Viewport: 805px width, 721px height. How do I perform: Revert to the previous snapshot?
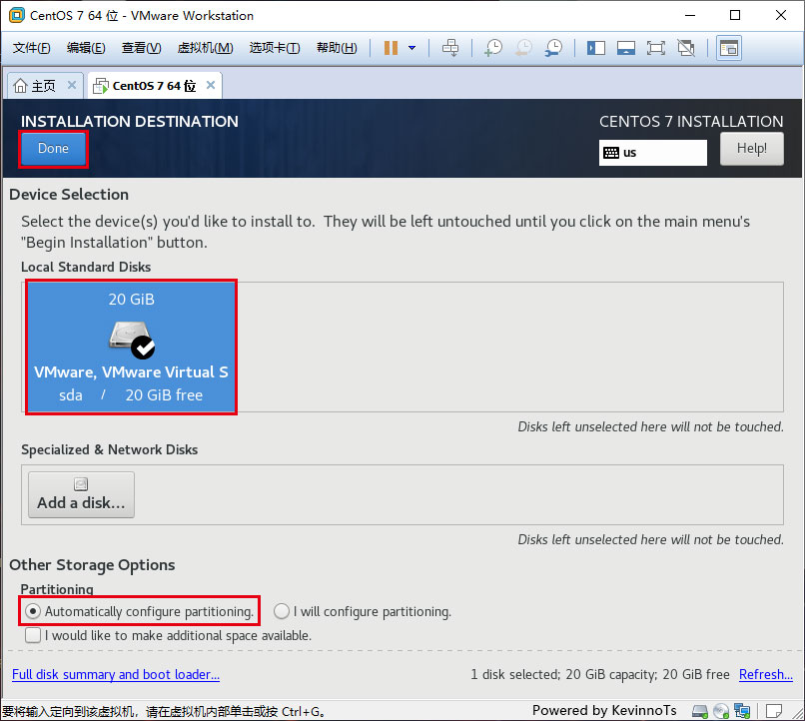pos(523,48)
